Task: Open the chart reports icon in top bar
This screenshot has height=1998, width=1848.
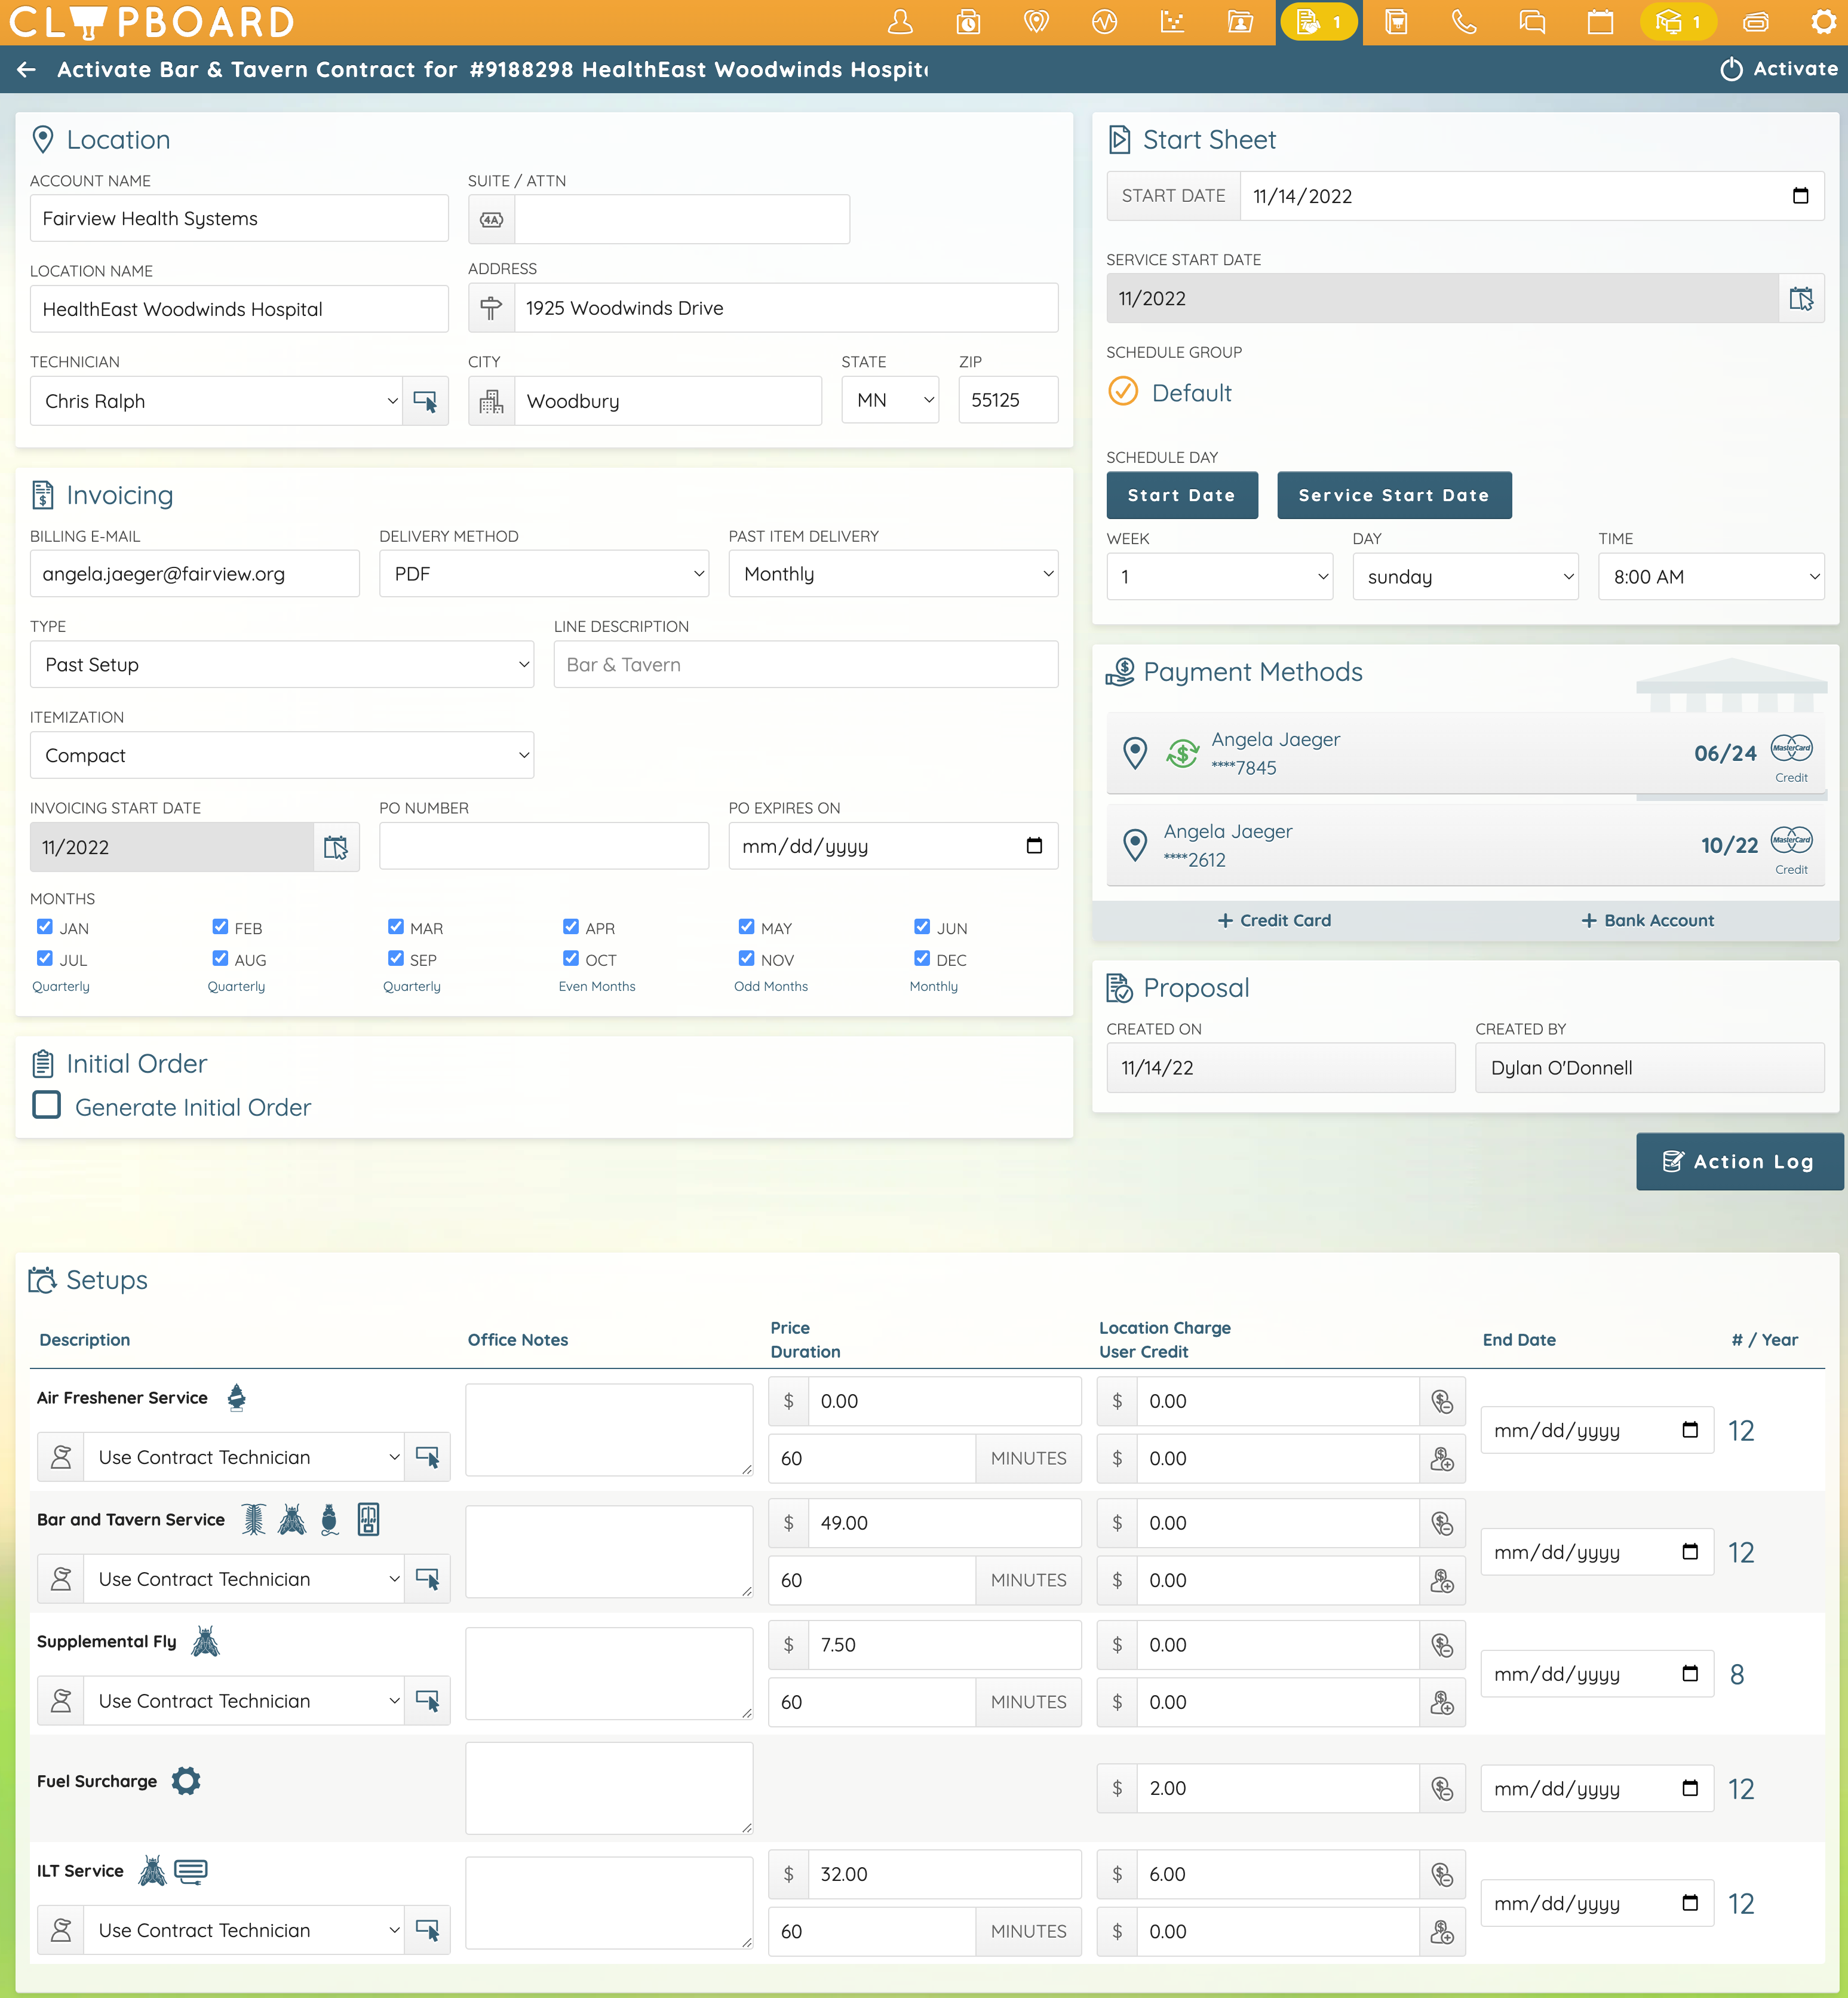Action: [1172, 22]
